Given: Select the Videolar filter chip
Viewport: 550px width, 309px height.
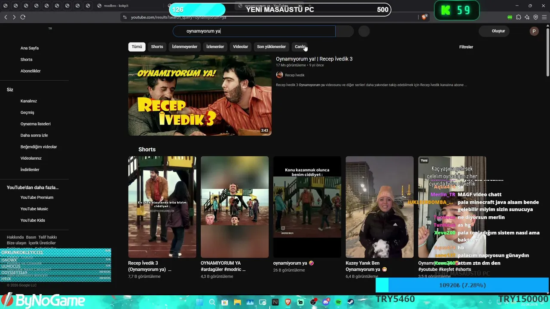Looking at the screenshot, I should [241, 47].
